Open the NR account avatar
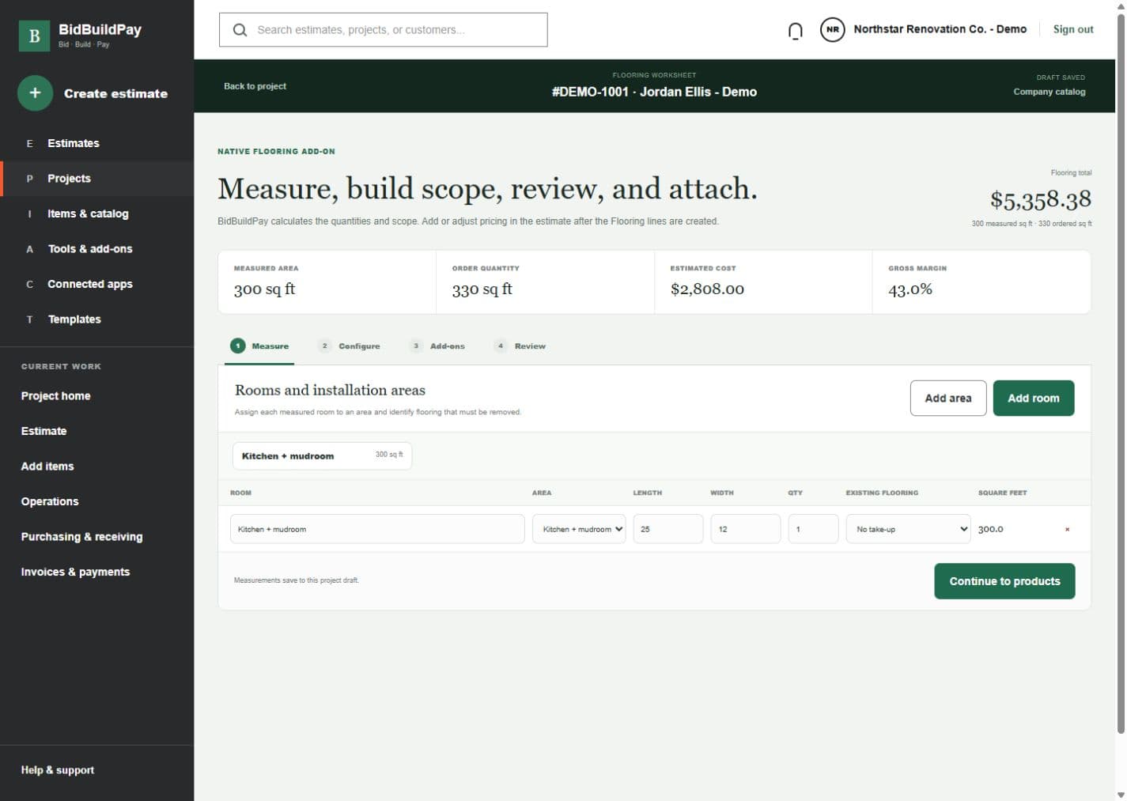1127x801 pixels. 832,30
